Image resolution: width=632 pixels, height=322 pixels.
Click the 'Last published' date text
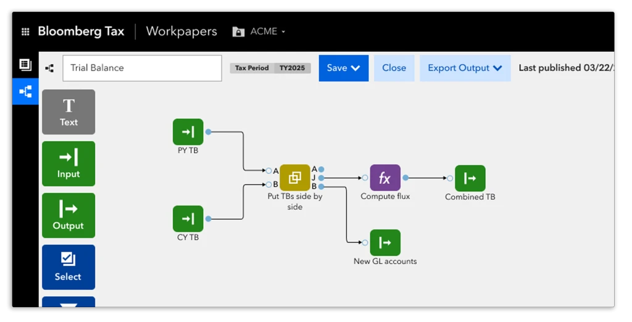(566, 68)
